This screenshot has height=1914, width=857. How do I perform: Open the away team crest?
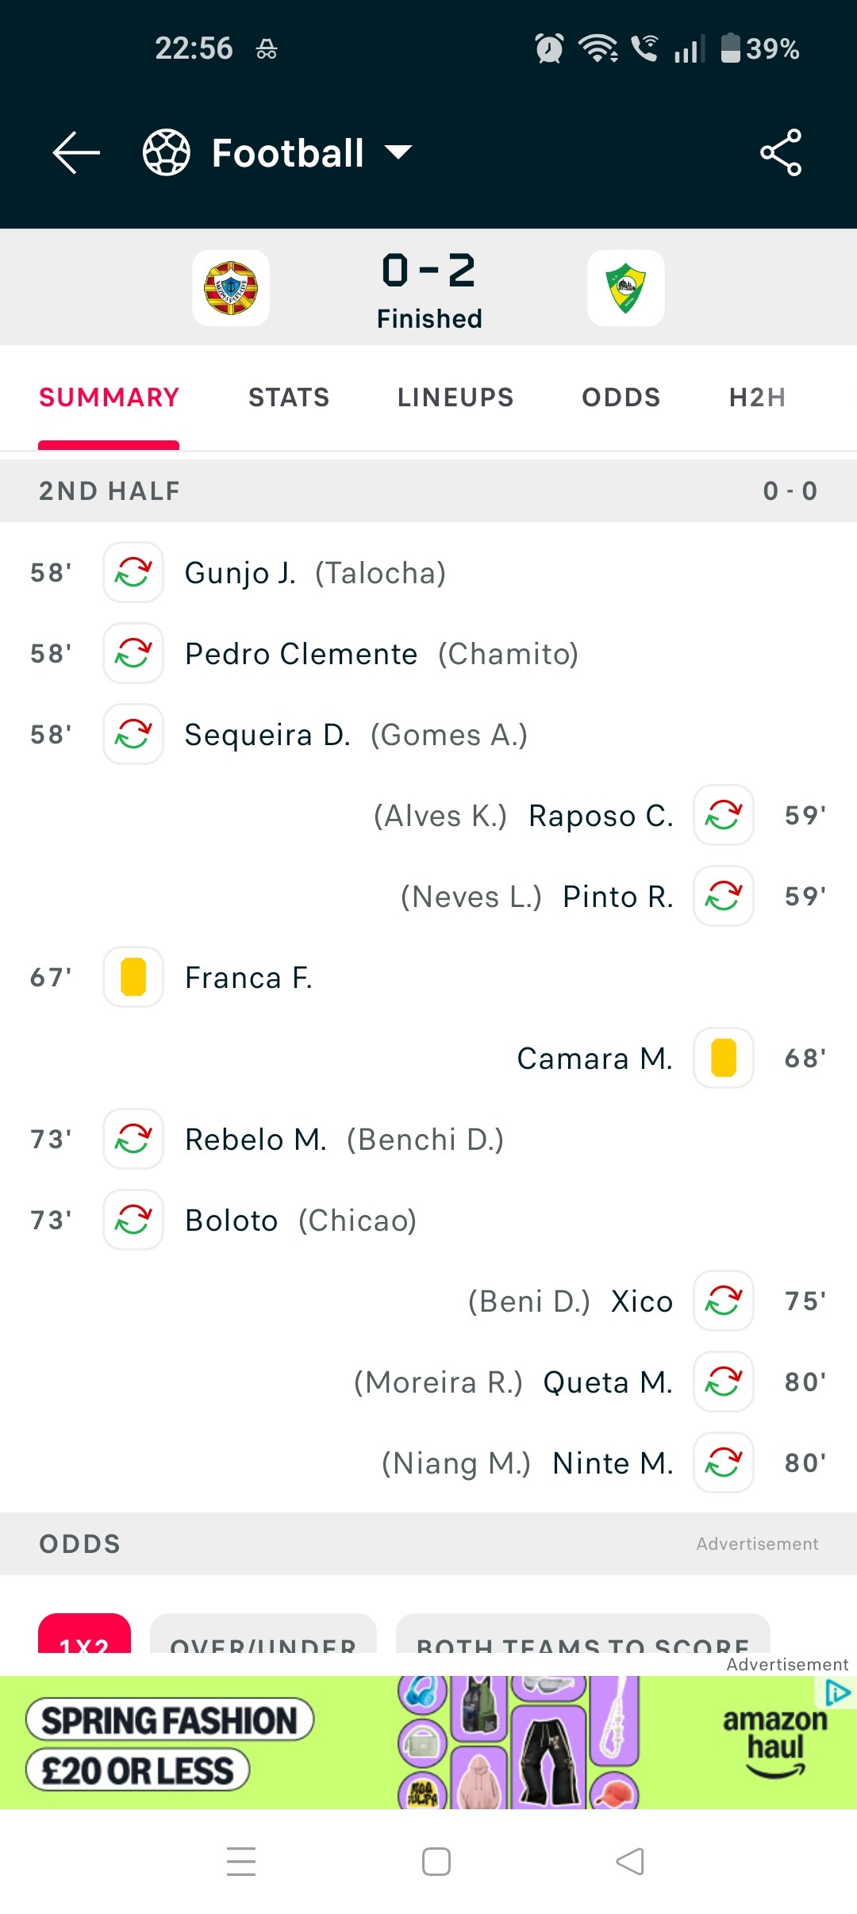[x=626, y=288]
